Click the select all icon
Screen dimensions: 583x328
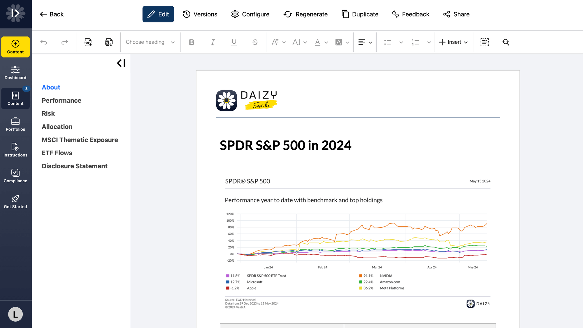point(484,42)
